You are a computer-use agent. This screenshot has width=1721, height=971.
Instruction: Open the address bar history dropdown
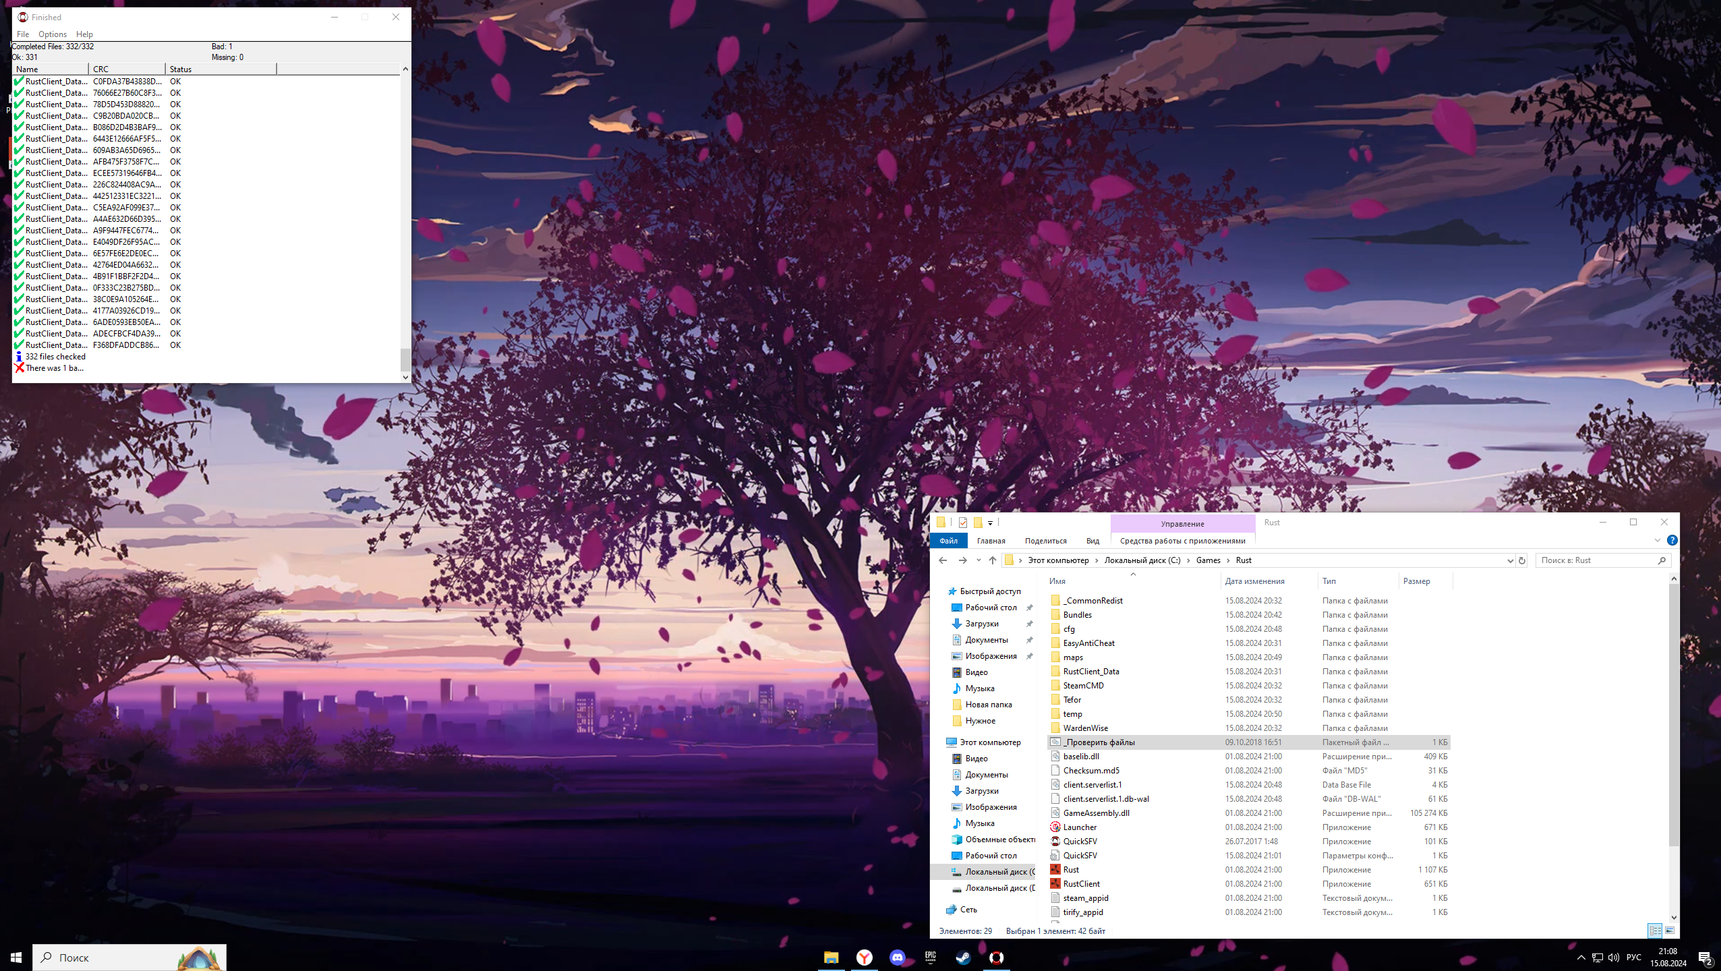[1509, 560]
